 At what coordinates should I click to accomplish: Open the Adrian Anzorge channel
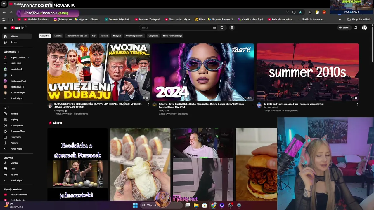(16, 92)
